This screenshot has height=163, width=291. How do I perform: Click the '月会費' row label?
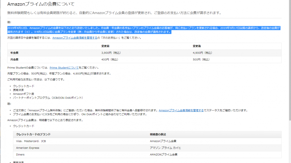14,60
